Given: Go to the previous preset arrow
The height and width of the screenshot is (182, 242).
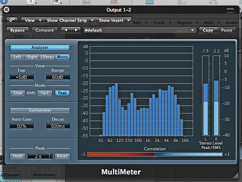Looking at the screenshot, I should tap(66, 30).
